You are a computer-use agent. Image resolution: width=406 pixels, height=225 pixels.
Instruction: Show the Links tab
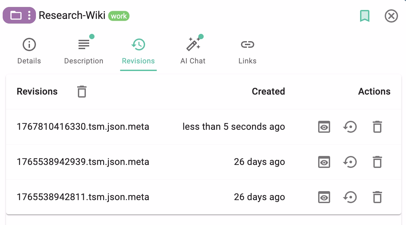click(247, 51)
